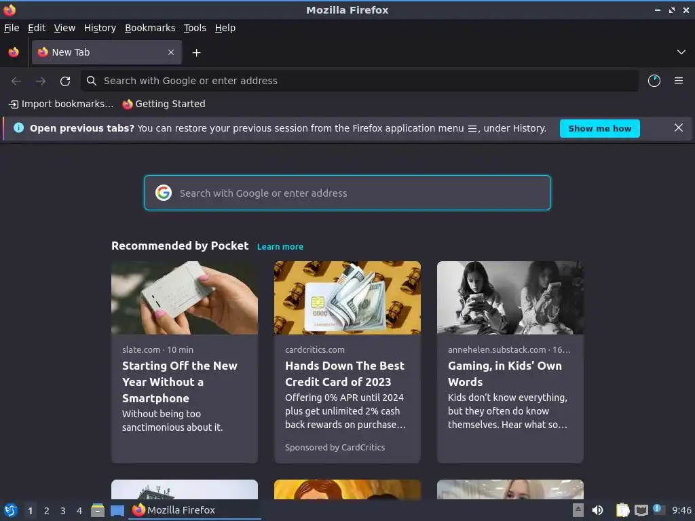Open Import bookmarks from bookmarks toolbar

[x=61, y=104]
